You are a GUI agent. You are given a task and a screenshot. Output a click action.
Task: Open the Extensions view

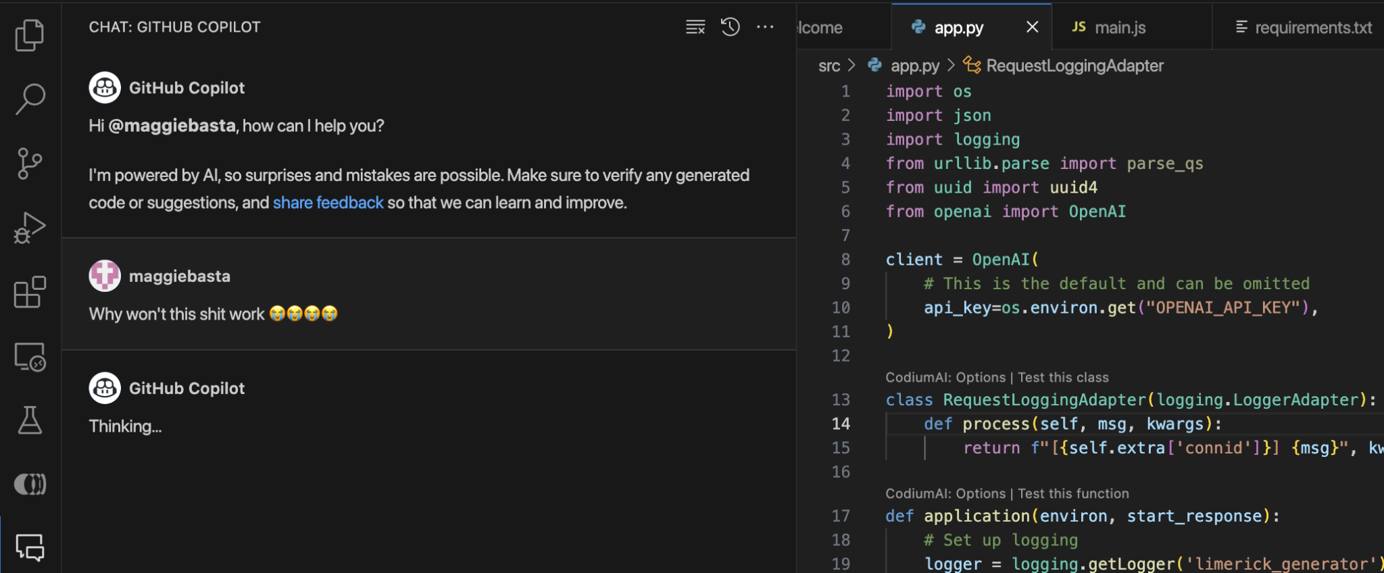(x=30, y=293)
